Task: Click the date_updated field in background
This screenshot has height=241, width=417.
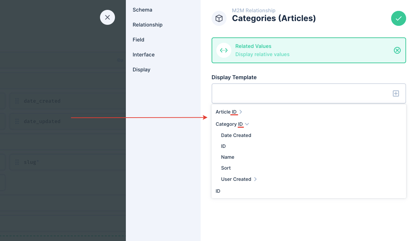Action: coord(68,121)
